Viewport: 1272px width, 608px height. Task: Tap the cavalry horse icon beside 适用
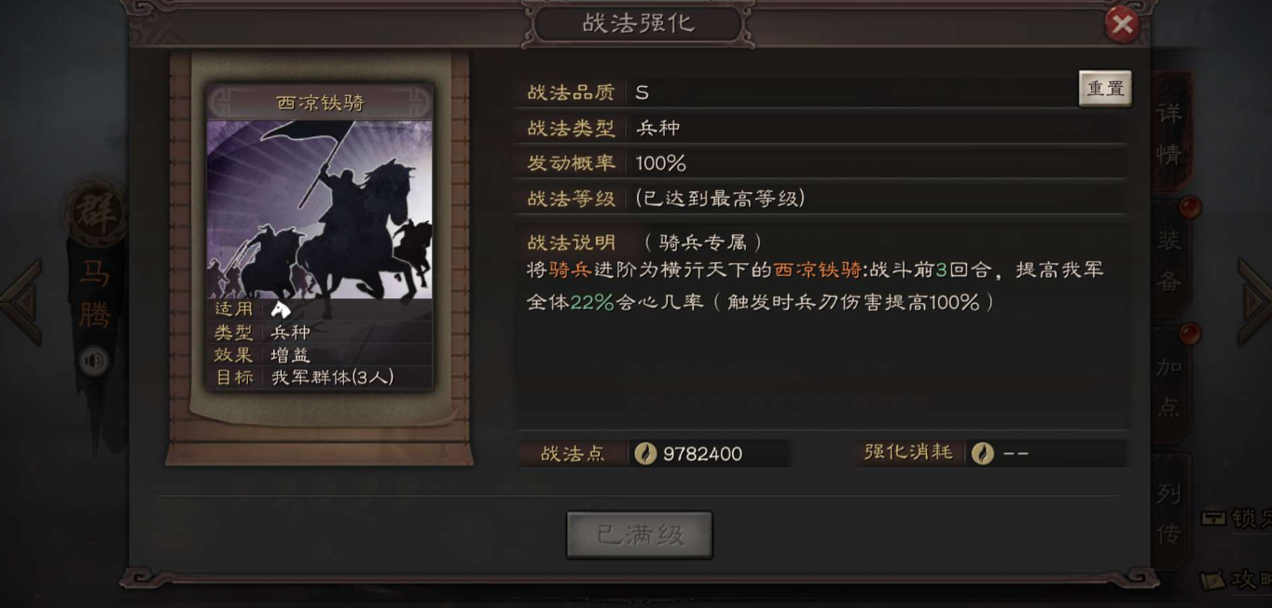tap(280, 309)
